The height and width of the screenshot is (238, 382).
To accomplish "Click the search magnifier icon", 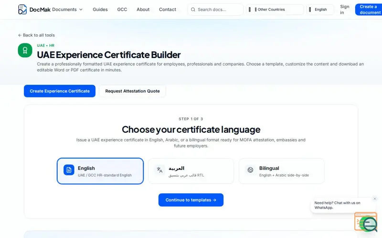I will click(193, 10).
